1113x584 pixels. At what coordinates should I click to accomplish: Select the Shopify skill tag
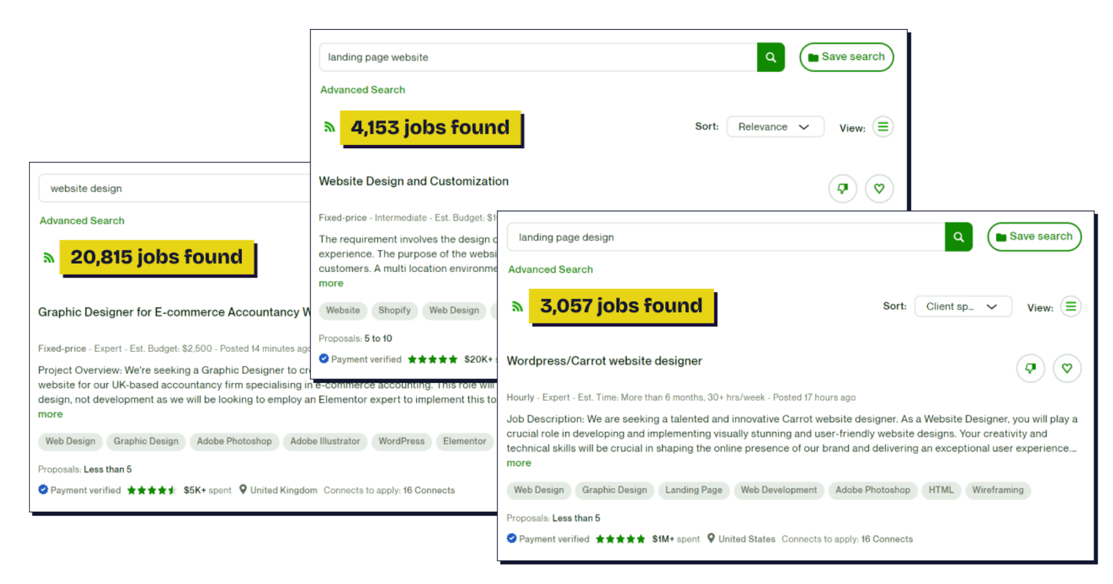394,311
